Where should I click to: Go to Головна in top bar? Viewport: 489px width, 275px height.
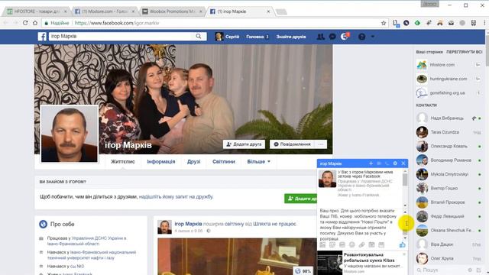pyautogui.click(x=257, y=37)
